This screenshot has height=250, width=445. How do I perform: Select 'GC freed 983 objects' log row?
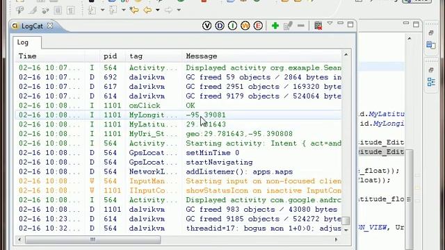point(178,210)
